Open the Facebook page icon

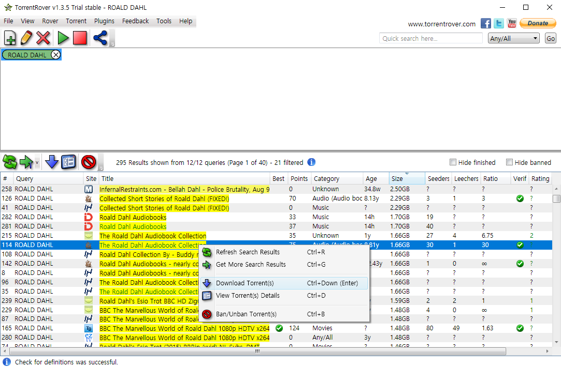pos(485,23)
